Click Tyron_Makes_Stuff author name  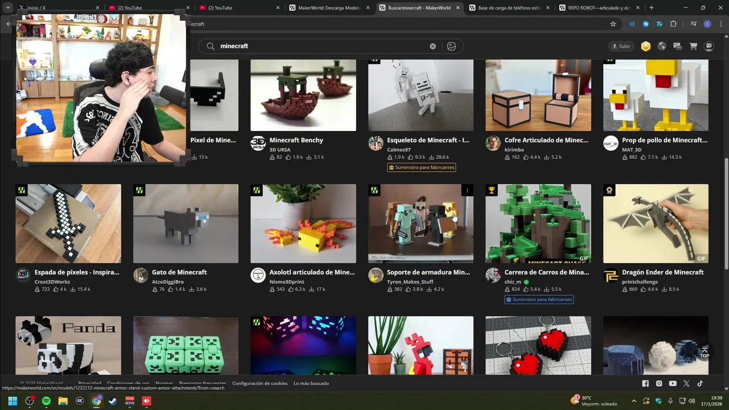410,282
